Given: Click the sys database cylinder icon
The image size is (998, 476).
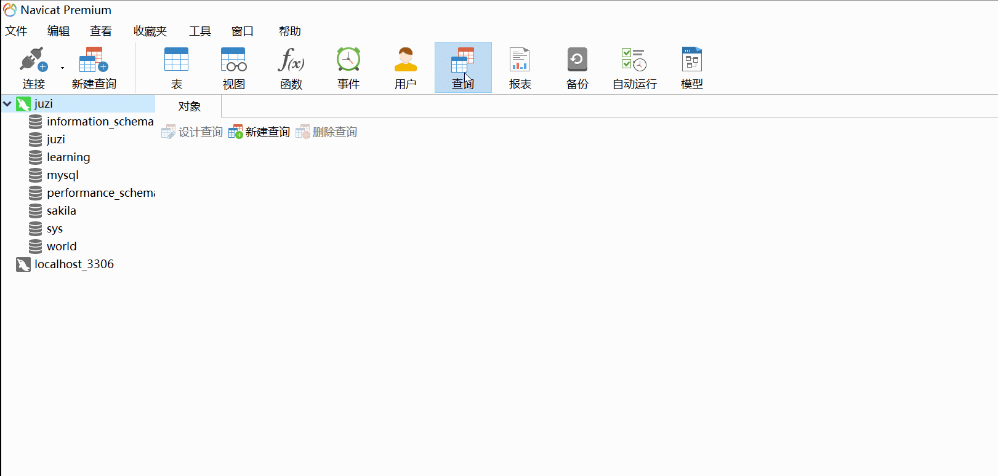Looking at the screenshot, I should point(36,229).
